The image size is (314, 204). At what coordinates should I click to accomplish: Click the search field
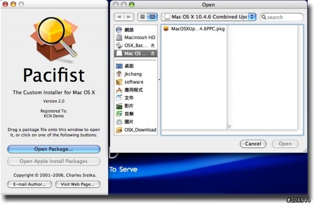pyautogui.click(x=282, y=17)
